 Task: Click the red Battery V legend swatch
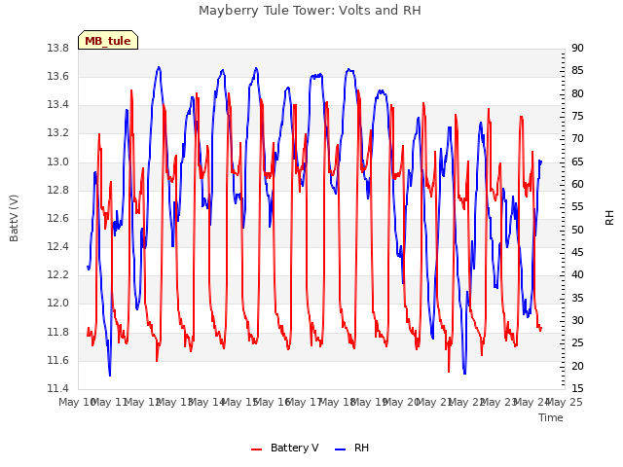(x=257, y=449)
